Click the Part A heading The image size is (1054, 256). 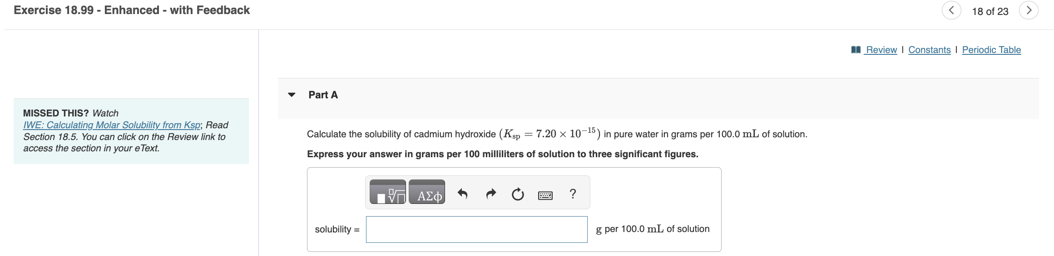[323, 95]
